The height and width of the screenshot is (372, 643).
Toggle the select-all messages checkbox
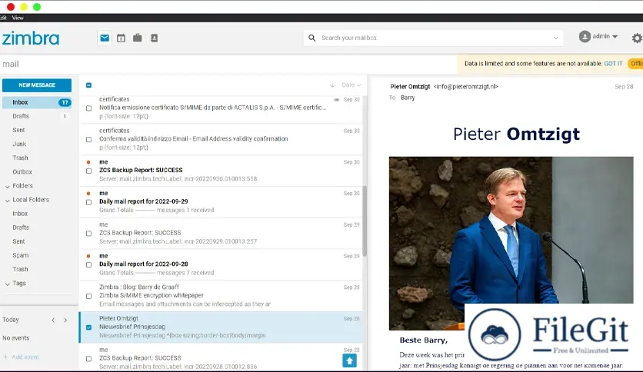(88, 85)
